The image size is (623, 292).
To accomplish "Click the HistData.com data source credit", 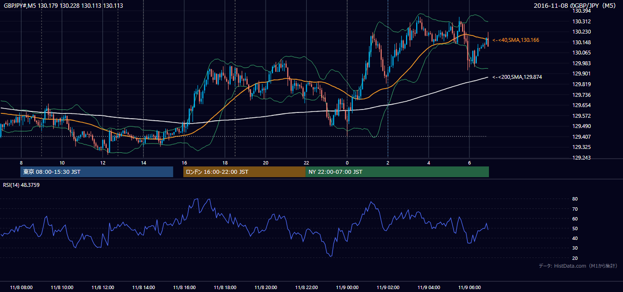I will (578, 266).
